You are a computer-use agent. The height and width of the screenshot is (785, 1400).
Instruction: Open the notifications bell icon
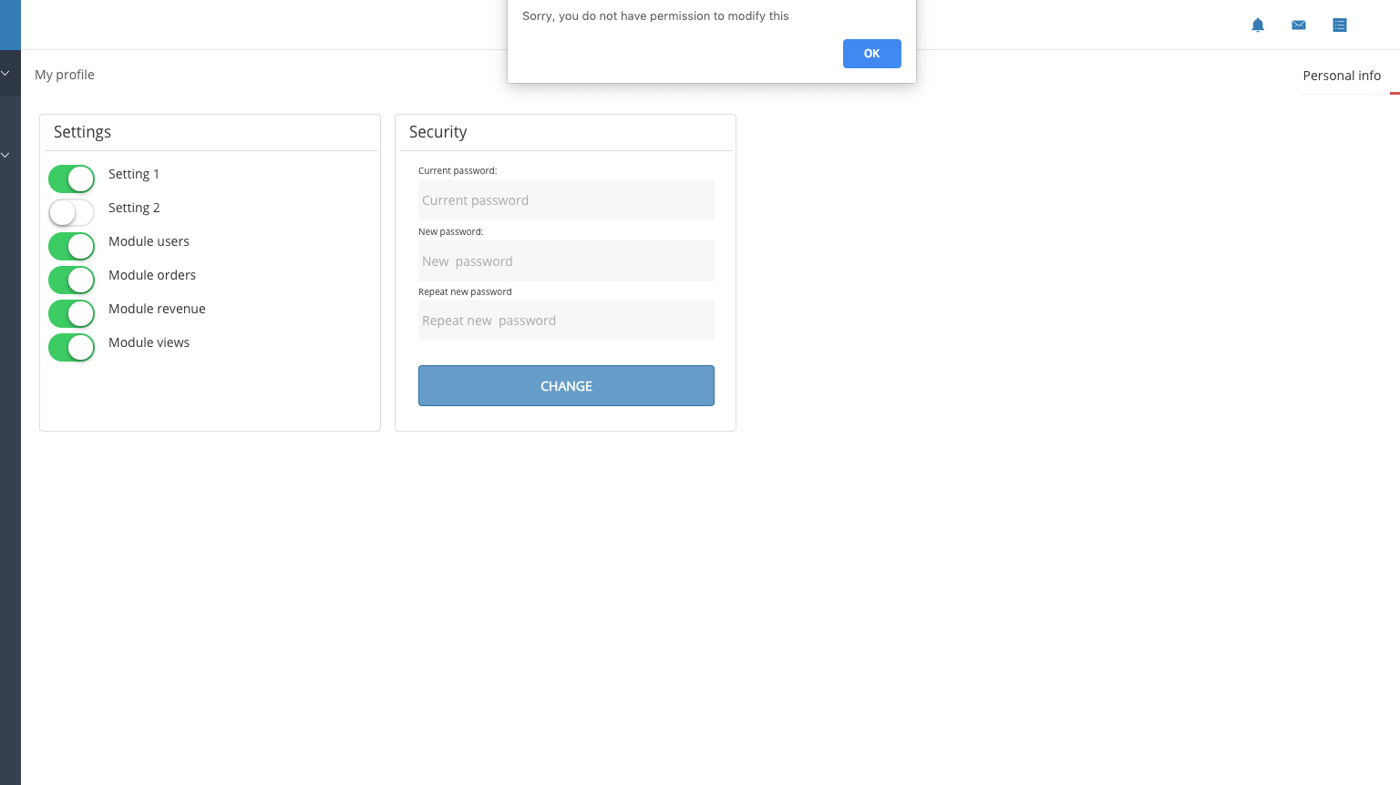click(x=1258, y=25)
